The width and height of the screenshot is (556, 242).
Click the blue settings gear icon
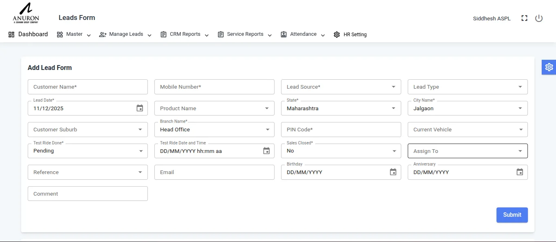pos(549,67)
